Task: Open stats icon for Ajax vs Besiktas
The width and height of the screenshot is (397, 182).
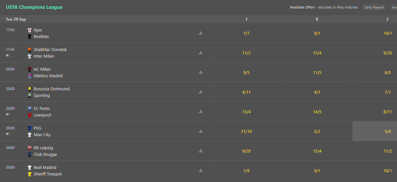Action: tap(200, 33)
